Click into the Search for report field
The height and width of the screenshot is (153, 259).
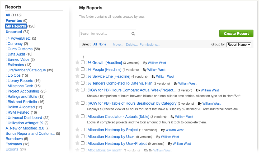pyautogui.click(x=105, y=34)
